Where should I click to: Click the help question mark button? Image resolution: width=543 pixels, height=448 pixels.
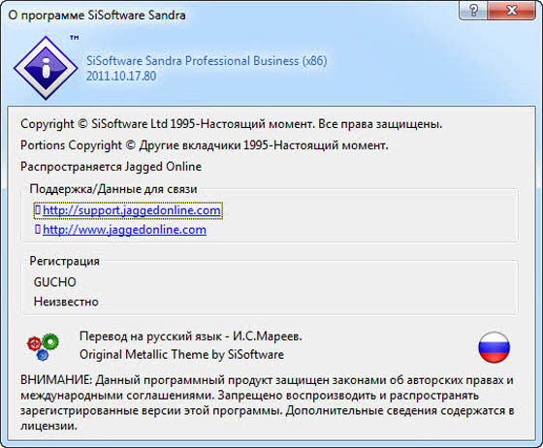point(473,11)
